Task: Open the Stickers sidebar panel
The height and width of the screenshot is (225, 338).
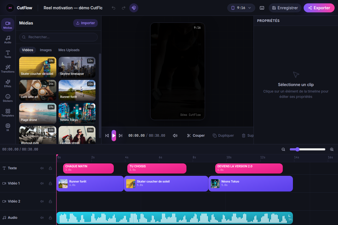Action: 8,98
